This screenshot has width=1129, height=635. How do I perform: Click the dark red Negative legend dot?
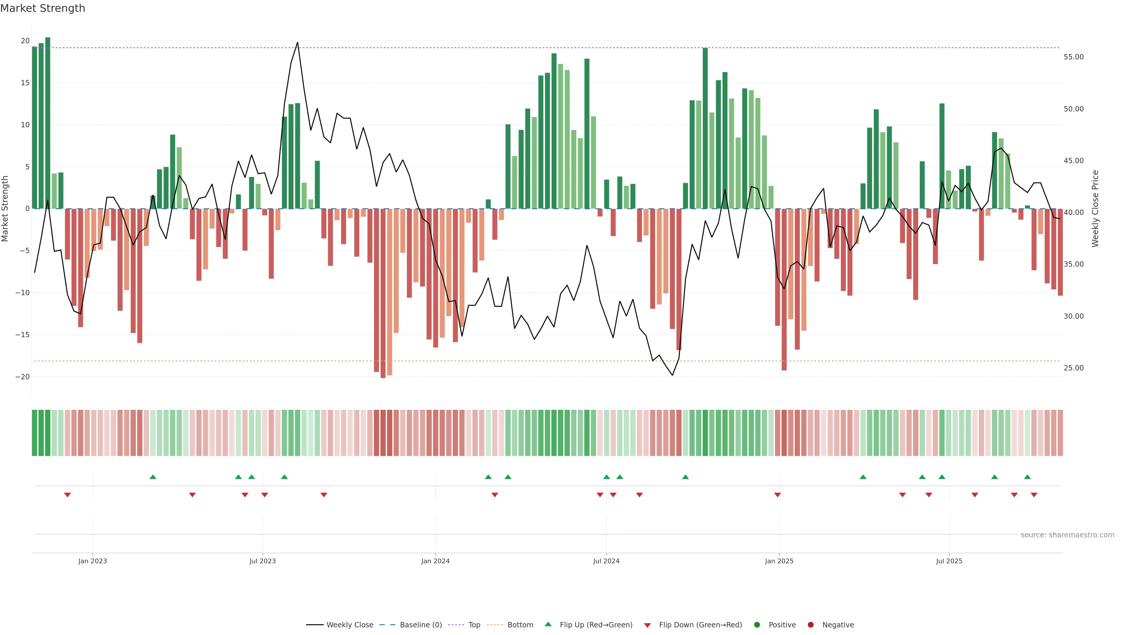tap(810, 624)
